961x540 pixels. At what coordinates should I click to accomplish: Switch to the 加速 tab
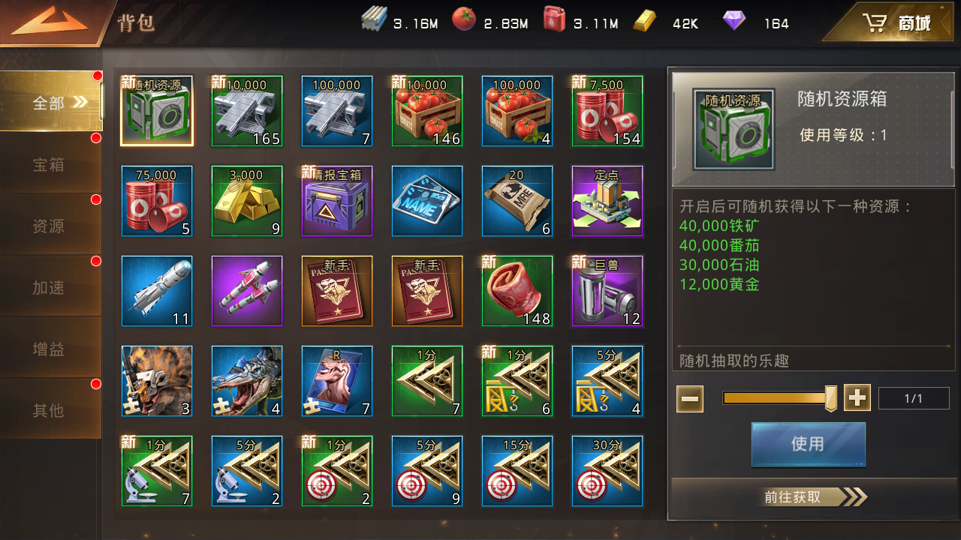(x=50, y=287)
